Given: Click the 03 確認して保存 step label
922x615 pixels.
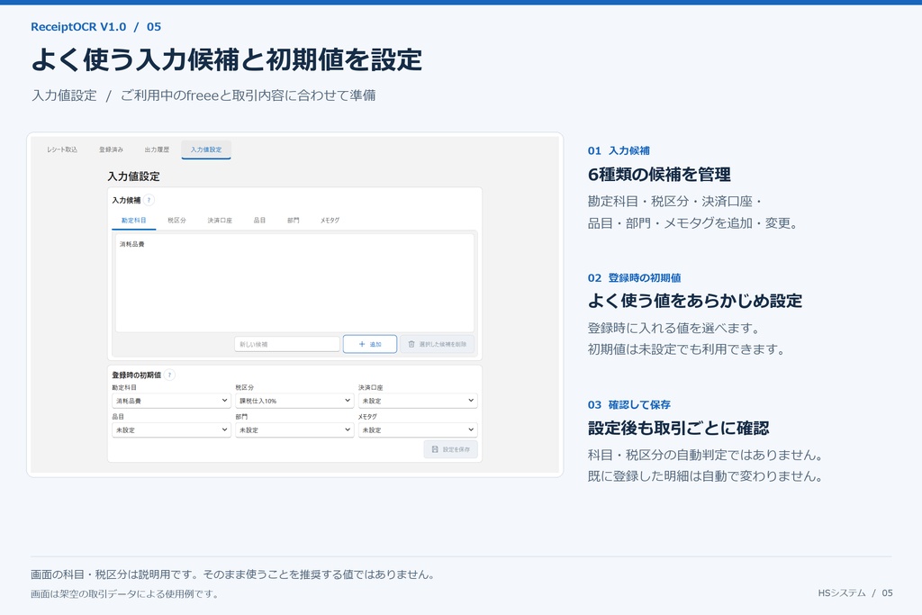Looking at the screenshot, I should coord(629,404).
